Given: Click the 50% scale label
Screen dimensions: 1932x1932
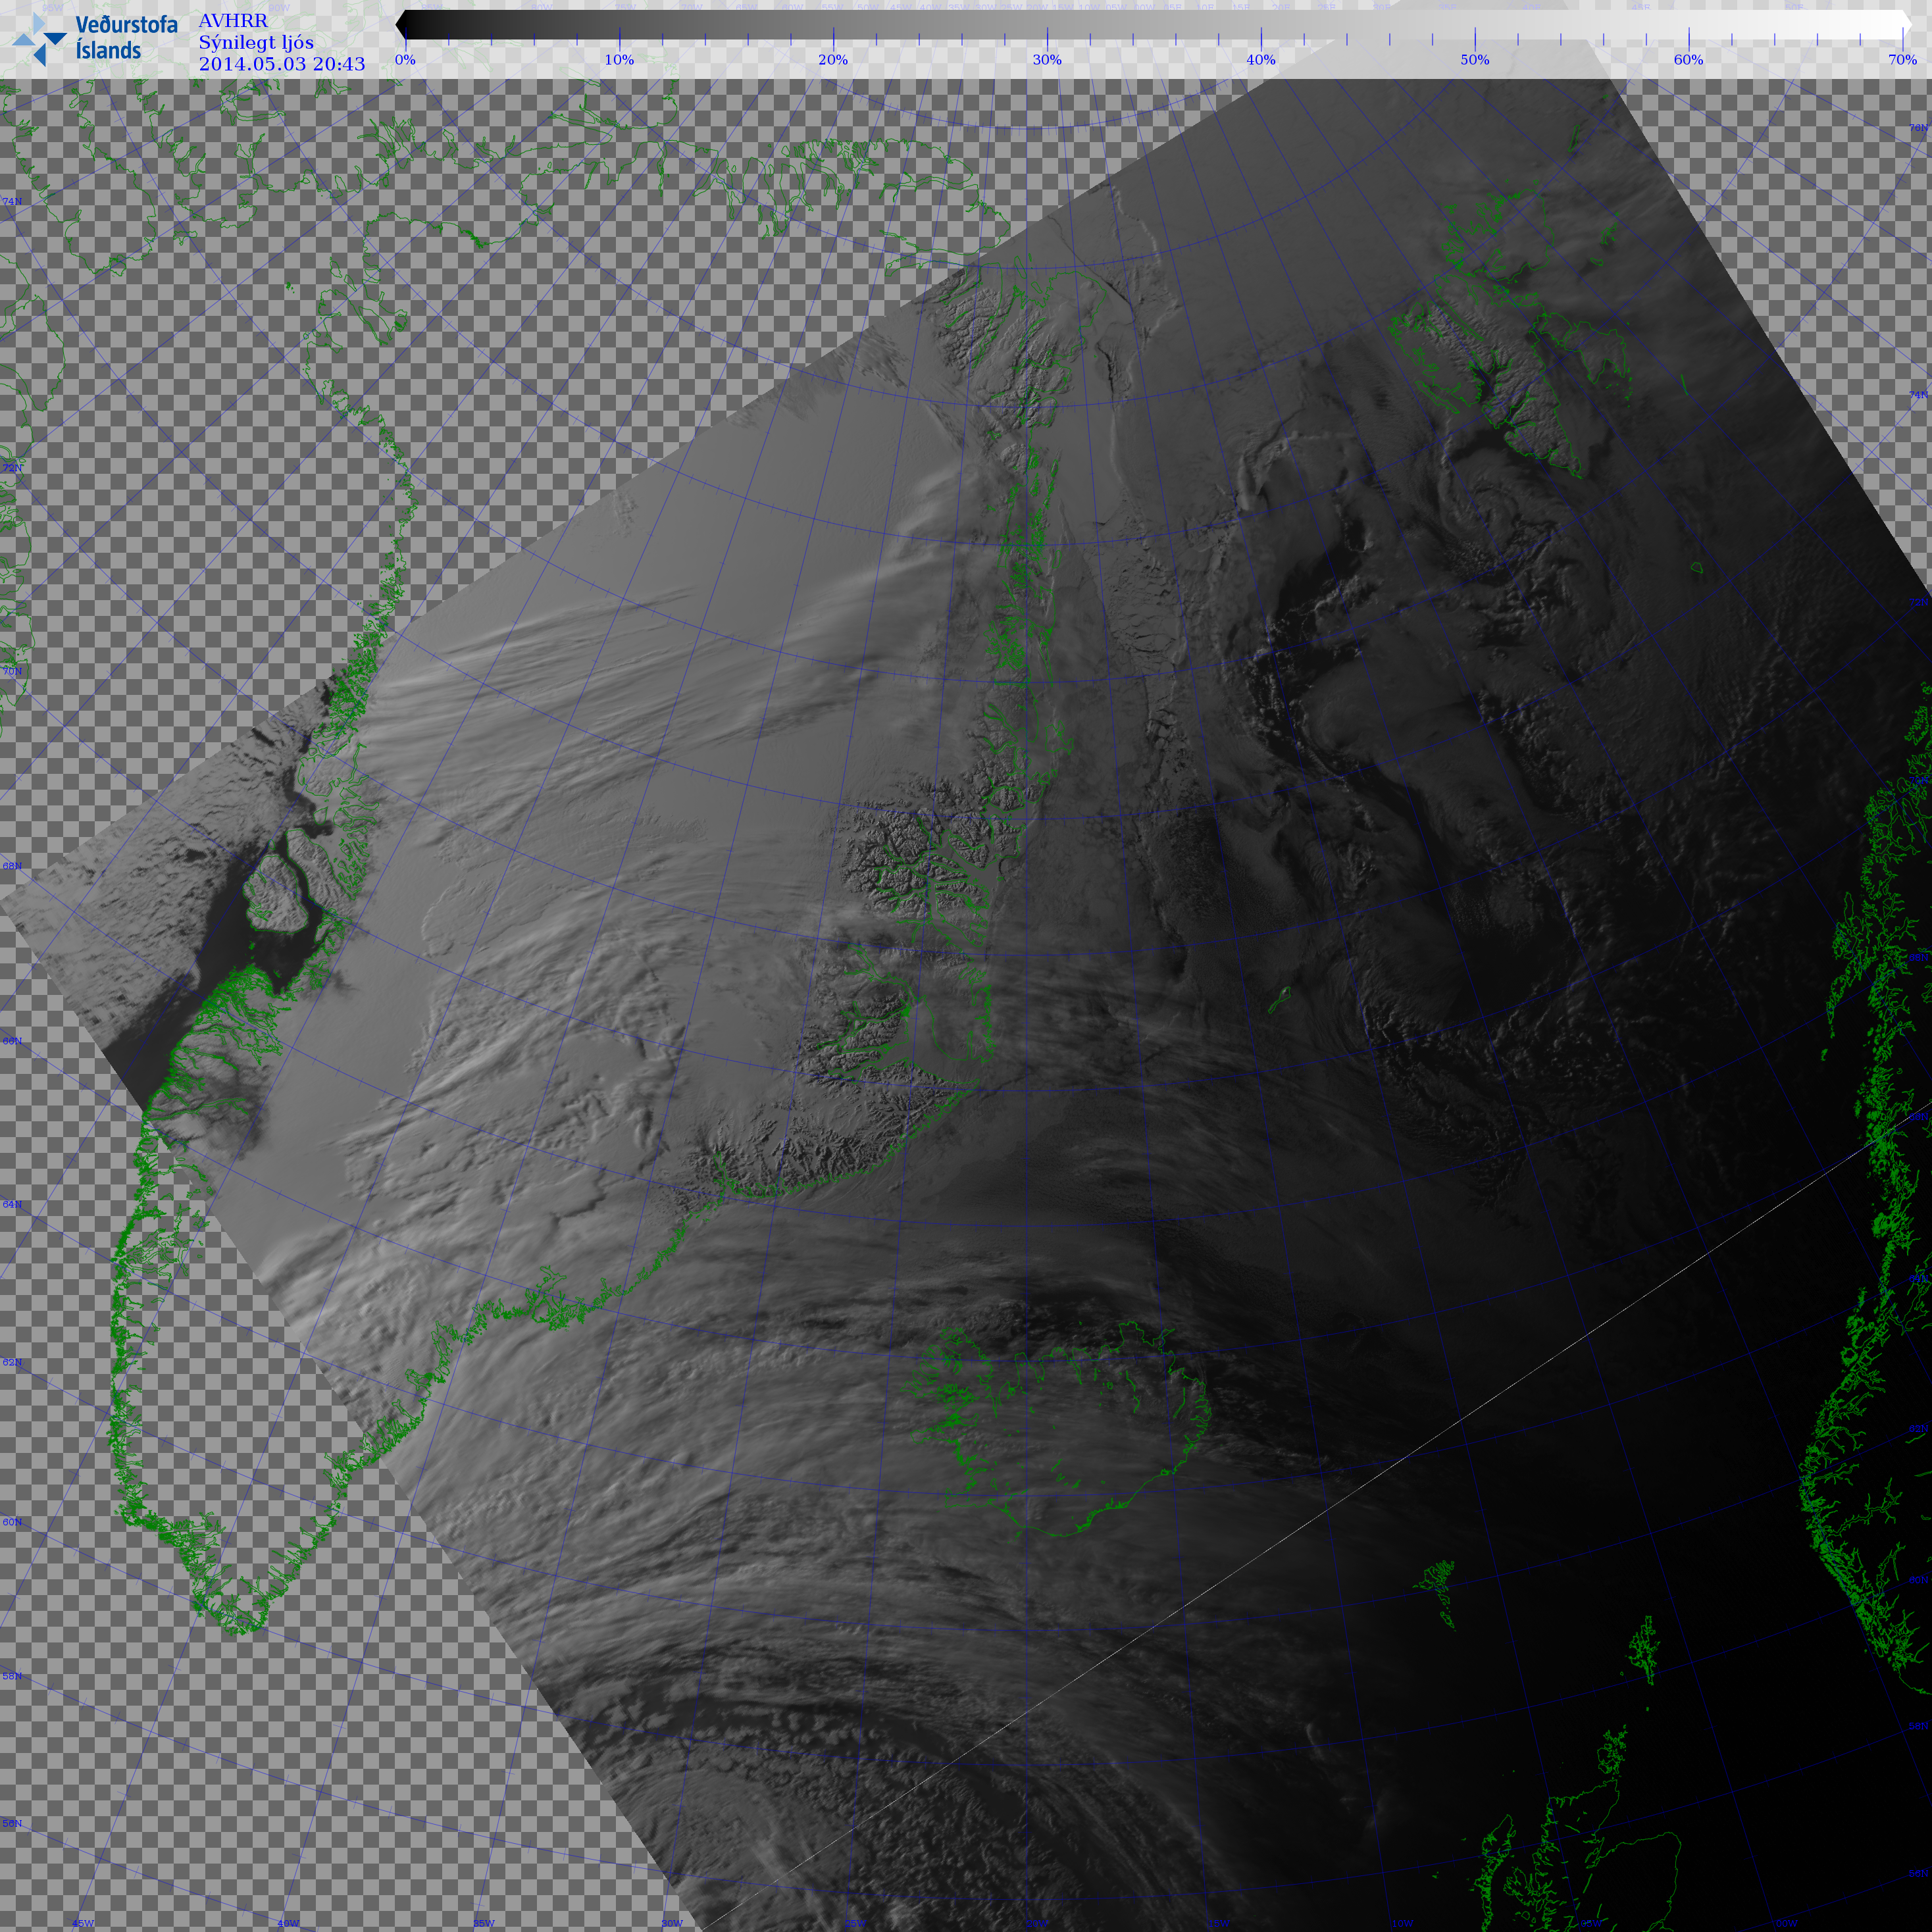Looking at the screenshot, I should pos(1475,60).
